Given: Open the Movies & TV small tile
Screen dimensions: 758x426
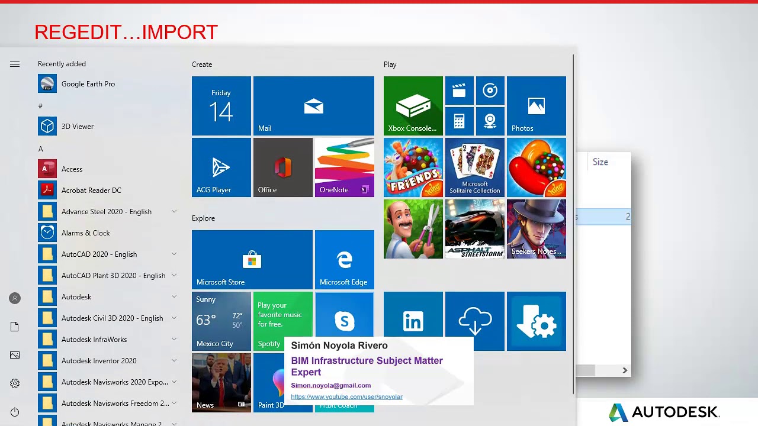Looking at the screenshot, I should tap(460, 91).
